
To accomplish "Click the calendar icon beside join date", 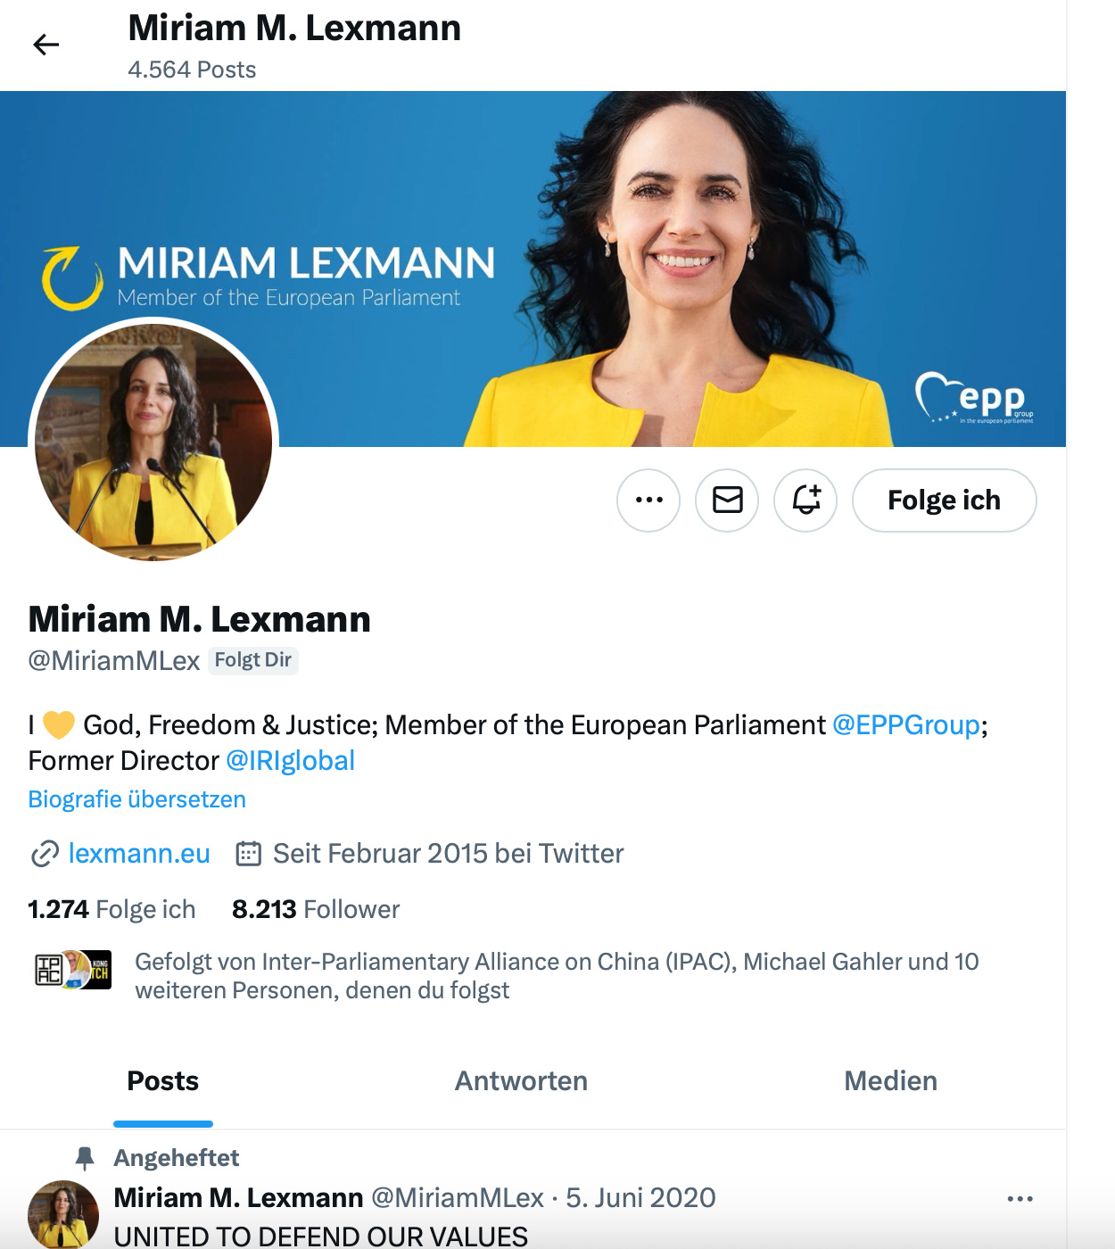I will coord(248,854).
